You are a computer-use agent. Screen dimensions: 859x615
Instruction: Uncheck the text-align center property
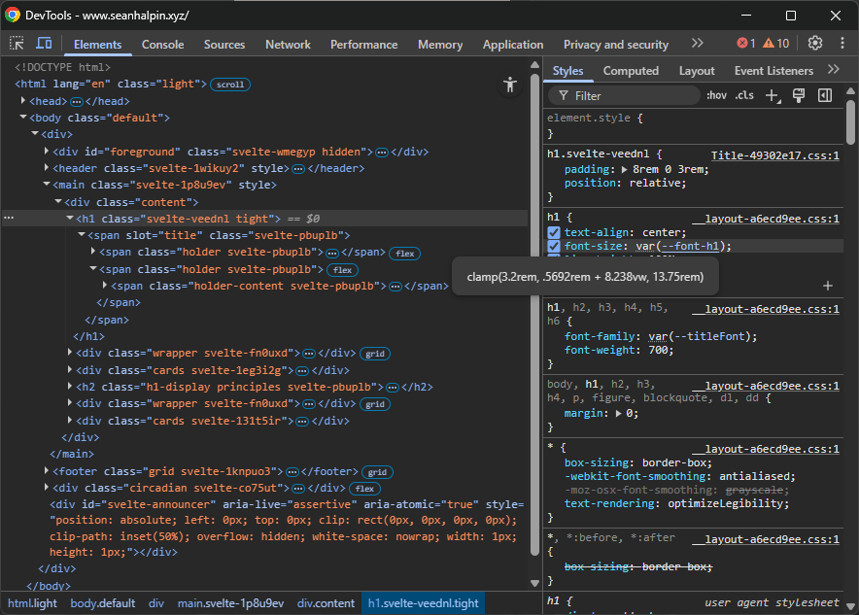pos(554,233)
